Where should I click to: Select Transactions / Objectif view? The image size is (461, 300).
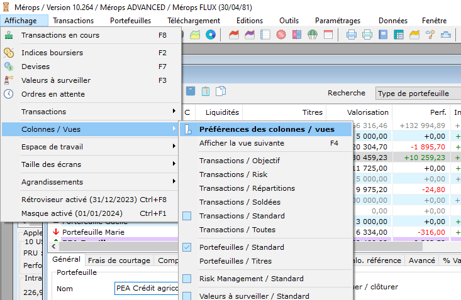tap(266, 161)
